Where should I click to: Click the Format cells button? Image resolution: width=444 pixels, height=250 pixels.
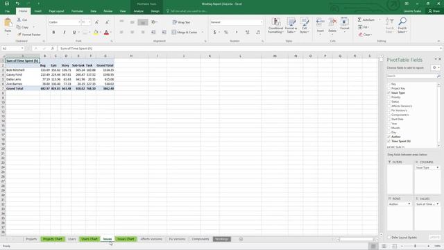(345, 25)
